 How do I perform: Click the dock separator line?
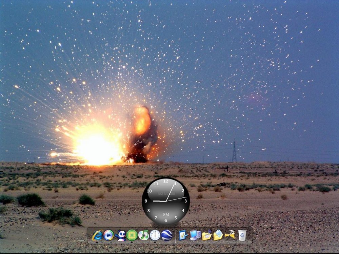tap(175, 235)
